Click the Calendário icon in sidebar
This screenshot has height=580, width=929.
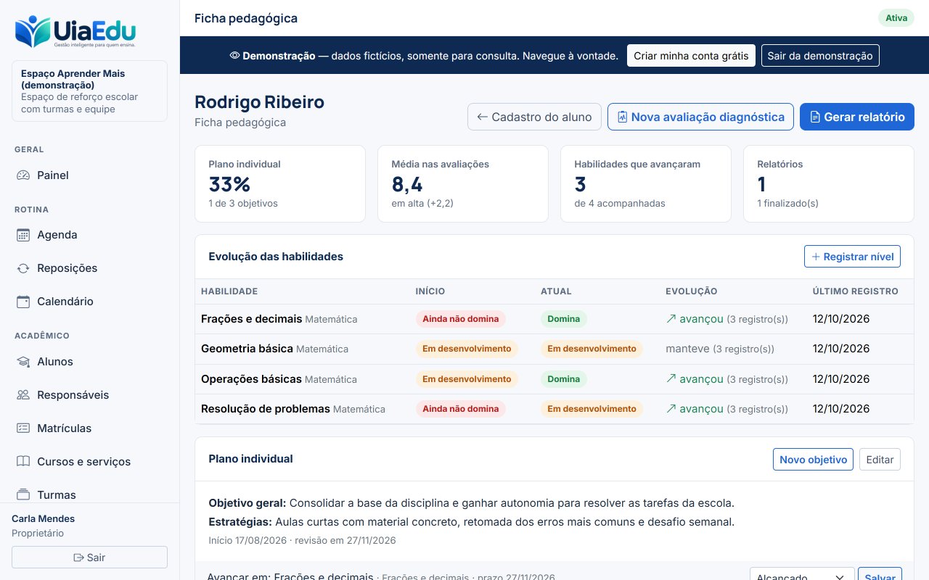coord(23,302)
